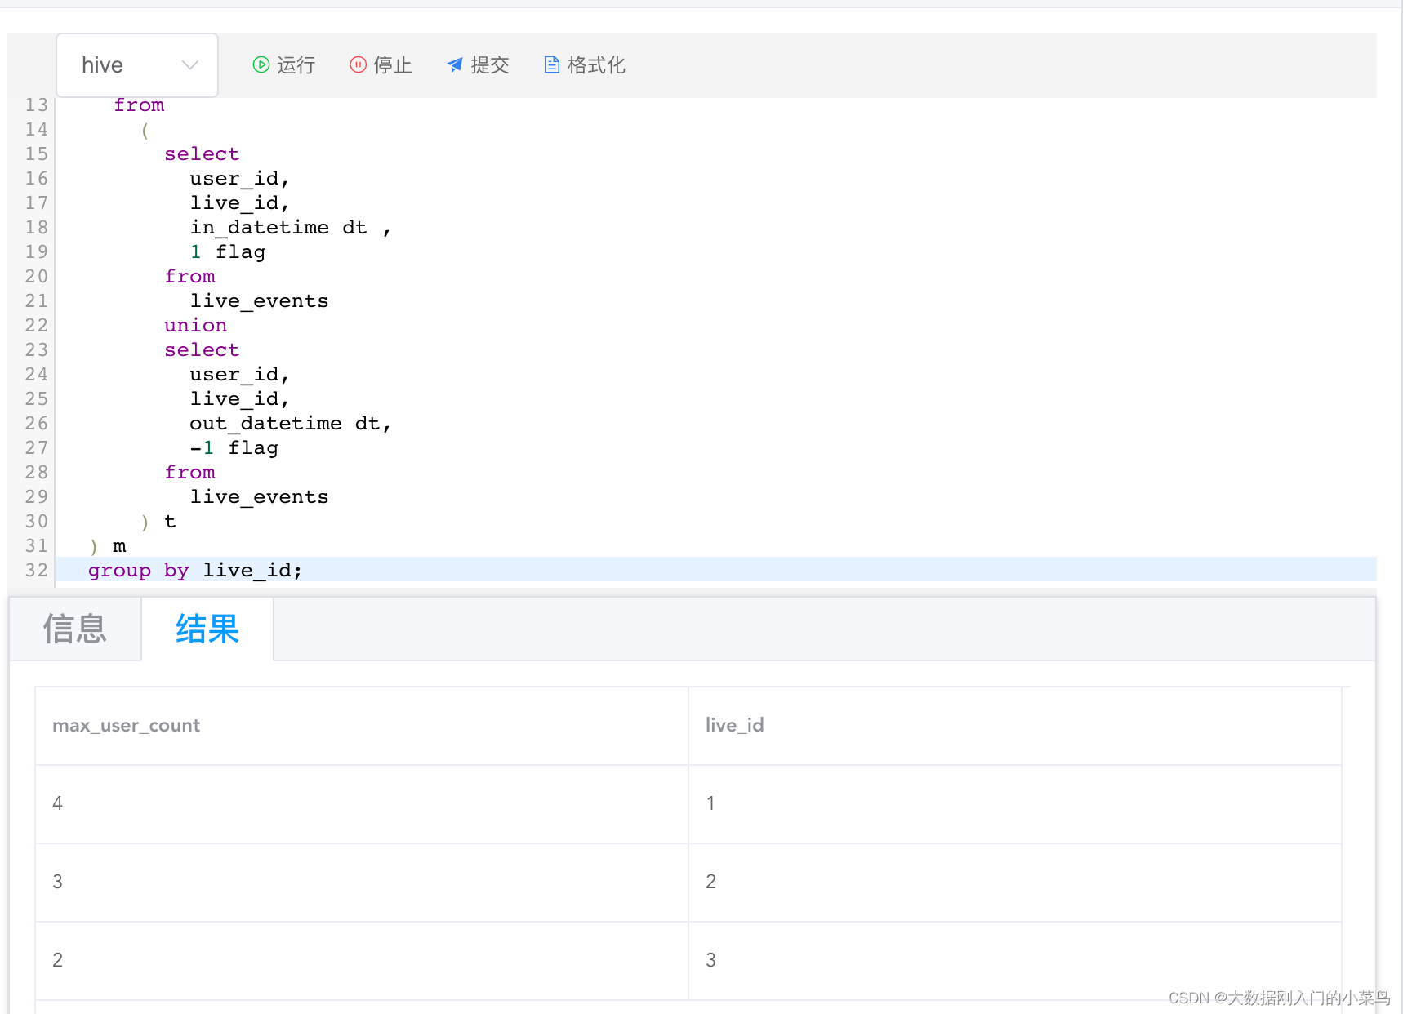
Task: Click 'user_id,' on line 24
Action: (239, 374)
